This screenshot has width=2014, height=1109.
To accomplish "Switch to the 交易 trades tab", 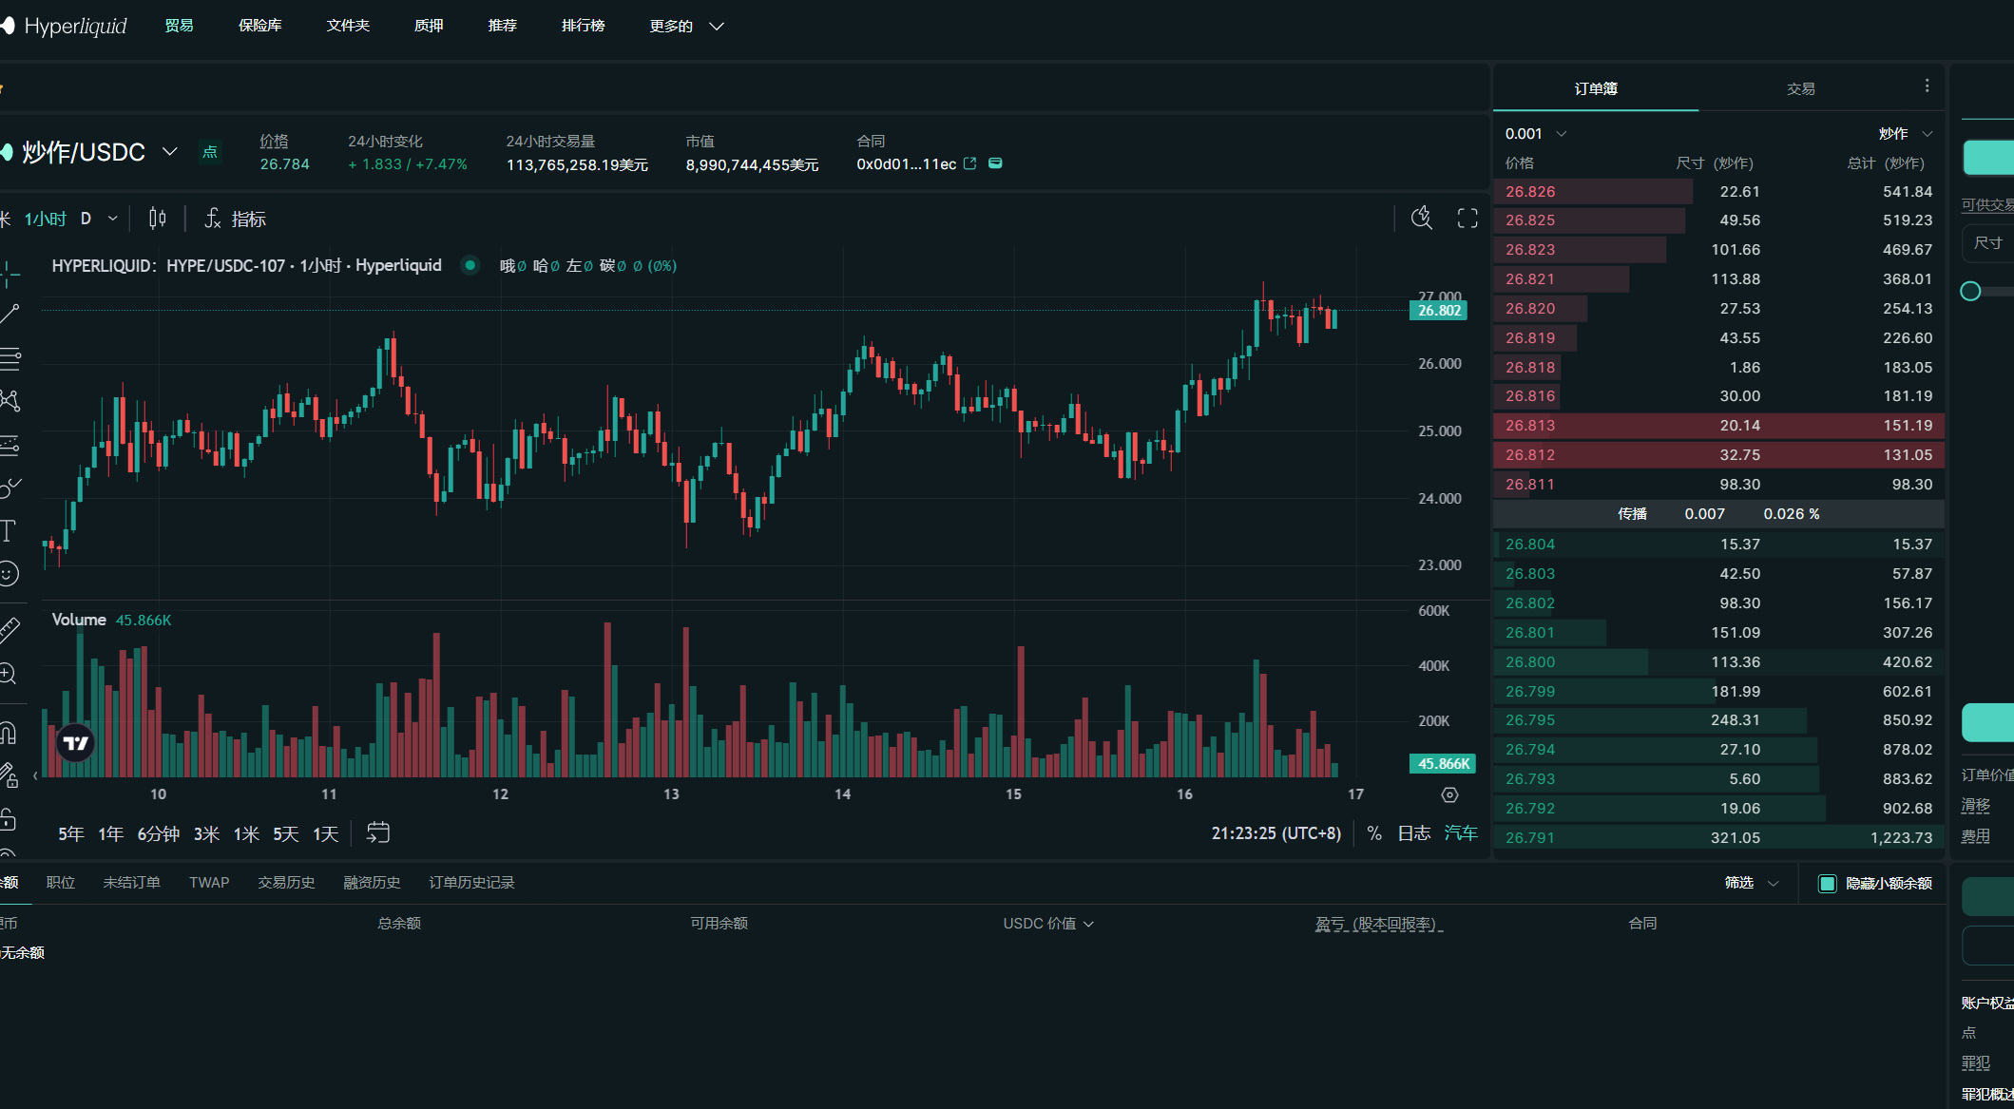I will pyautogui.click(x=1800, y=88).
